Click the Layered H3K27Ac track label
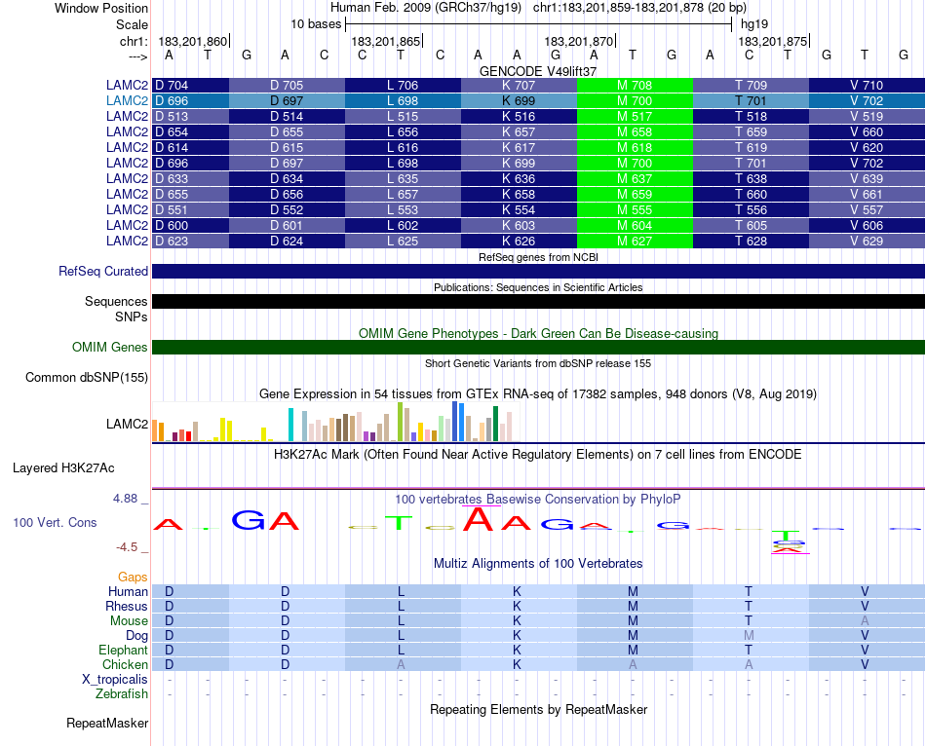Image resolution: width=926 pixels, height=746 pixels. click(63, 468)
